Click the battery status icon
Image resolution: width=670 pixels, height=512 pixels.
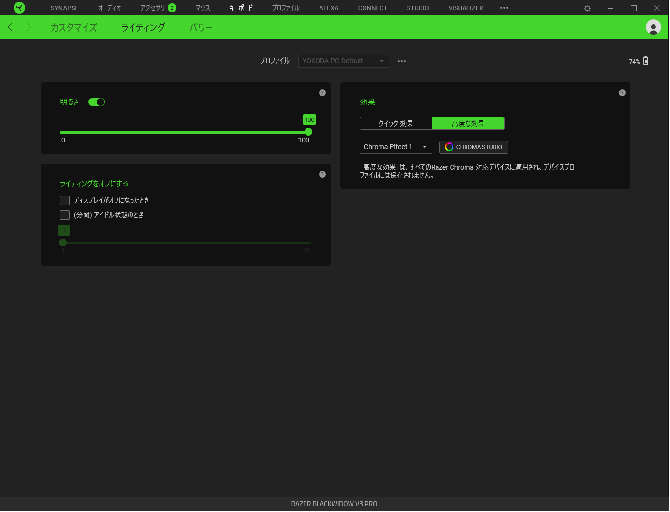click(x=646, y=61)
